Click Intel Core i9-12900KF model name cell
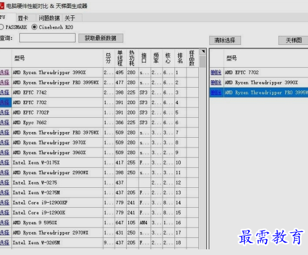Image resolution: width=308 pixels, height=255 pixels. [57, 203]
